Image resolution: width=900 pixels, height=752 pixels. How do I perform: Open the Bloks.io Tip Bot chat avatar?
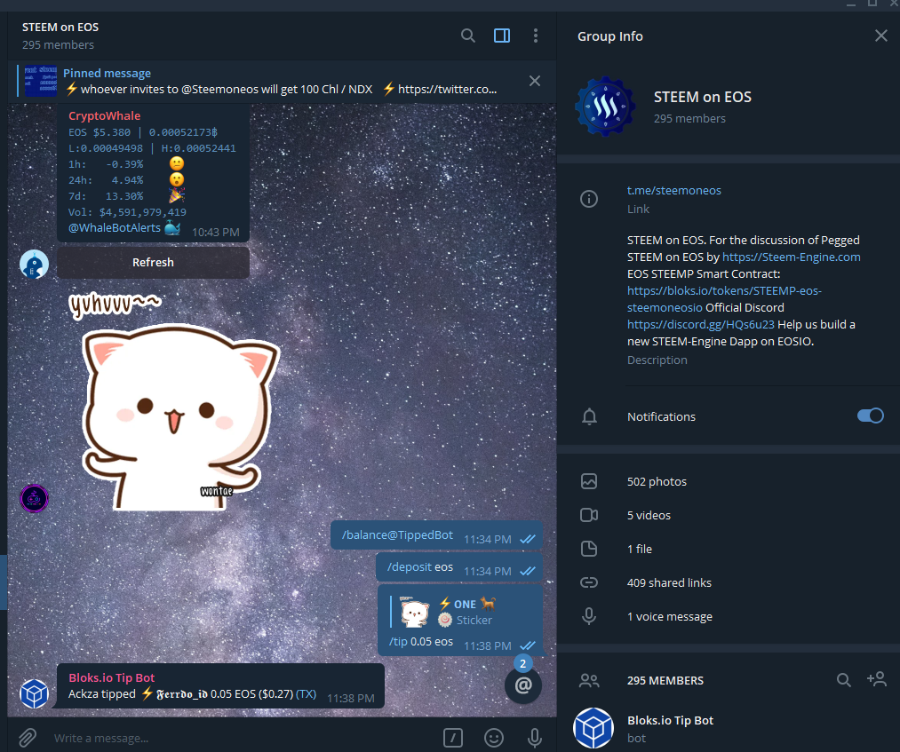pyautogui.click(x=34, y=693)
